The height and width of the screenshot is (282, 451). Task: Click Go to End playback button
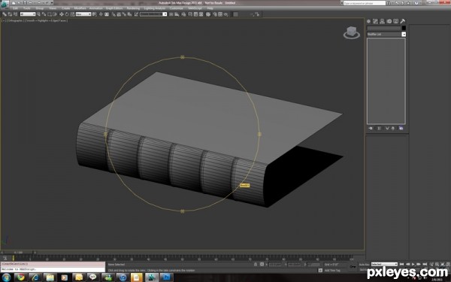(425, 264)
